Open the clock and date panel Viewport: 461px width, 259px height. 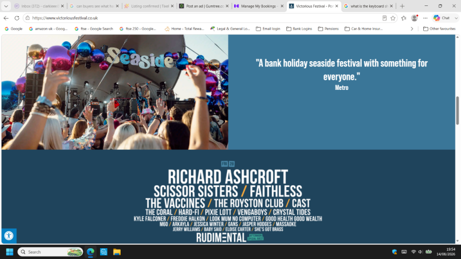coord(446,252)
